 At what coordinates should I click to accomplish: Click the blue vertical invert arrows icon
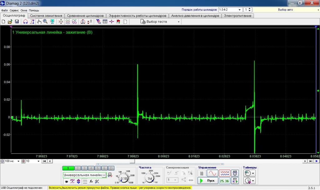click(78, 181)
